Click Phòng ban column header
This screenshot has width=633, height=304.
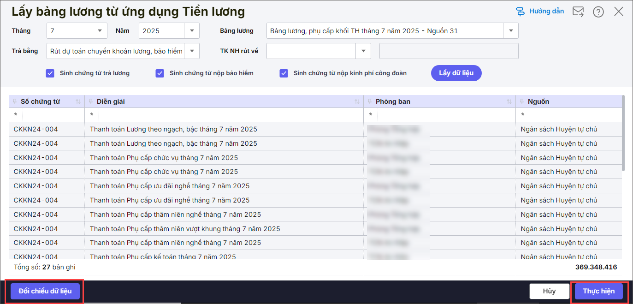tap(439, 101)
